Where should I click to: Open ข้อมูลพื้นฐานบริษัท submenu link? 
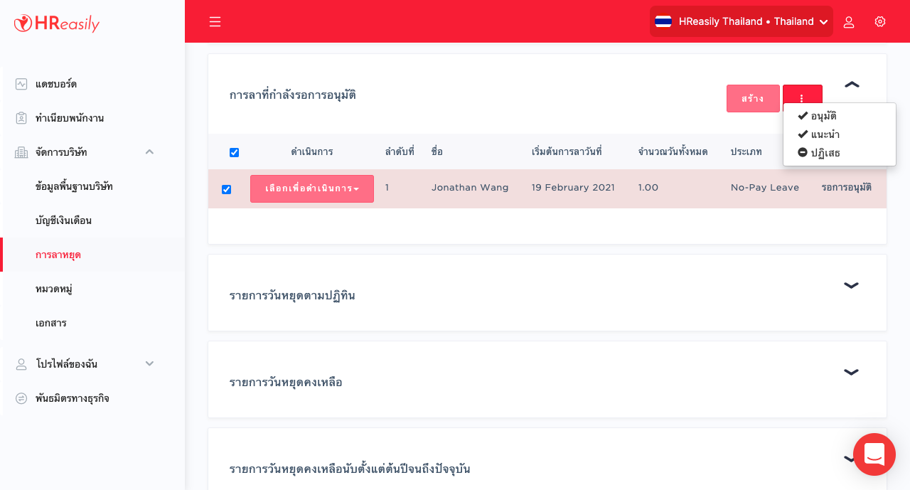74,186
